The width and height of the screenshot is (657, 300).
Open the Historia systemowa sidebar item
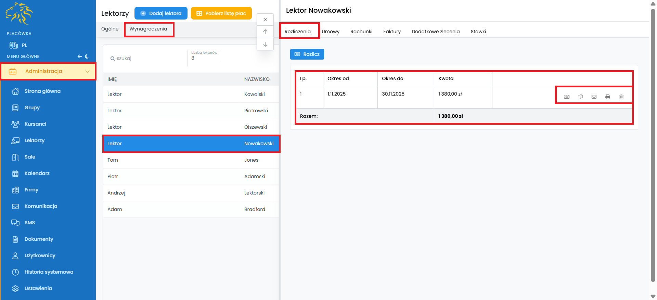pos(49,272)
